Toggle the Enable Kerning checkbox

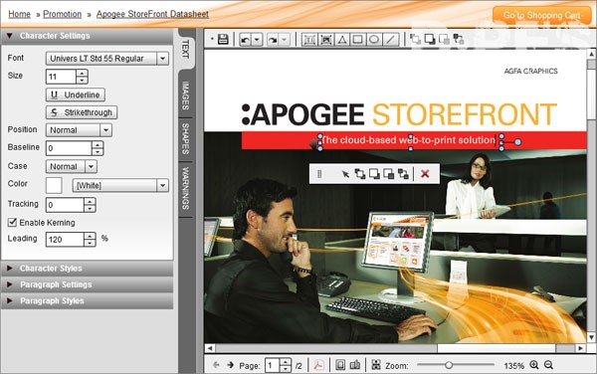tap(12, 222)
